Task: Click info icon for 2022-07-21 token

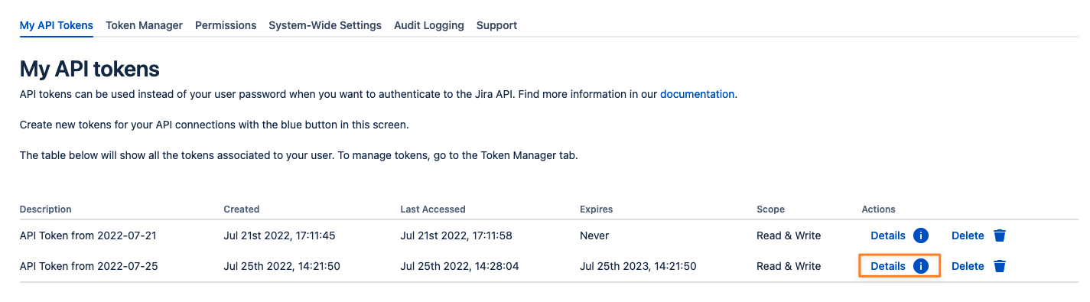Action: tap(921, 235)
